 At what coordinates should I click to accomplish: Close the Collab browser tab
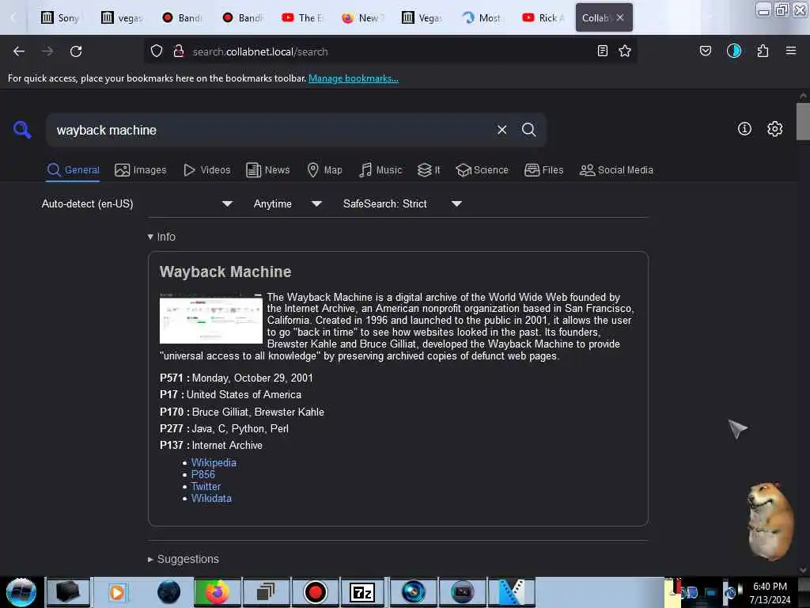(620, 17)
